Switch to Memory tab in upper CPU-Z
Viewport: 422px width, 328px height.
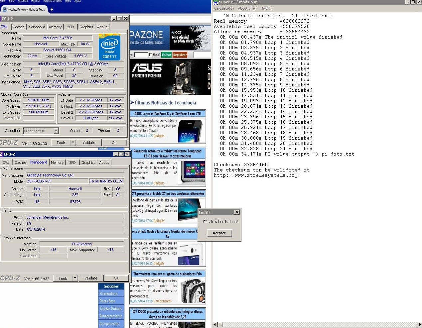[x=55, y=27]
